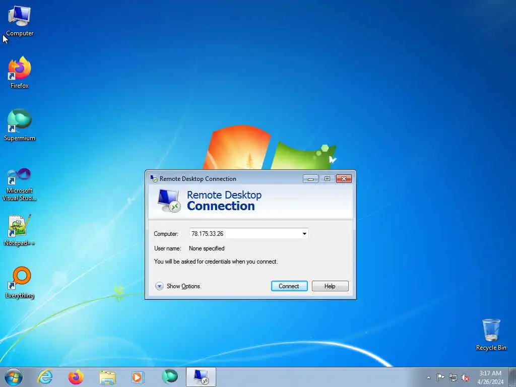Select the Everything desktop shortcut
This screenshot has width=516, height=387.
coord(20,282)
